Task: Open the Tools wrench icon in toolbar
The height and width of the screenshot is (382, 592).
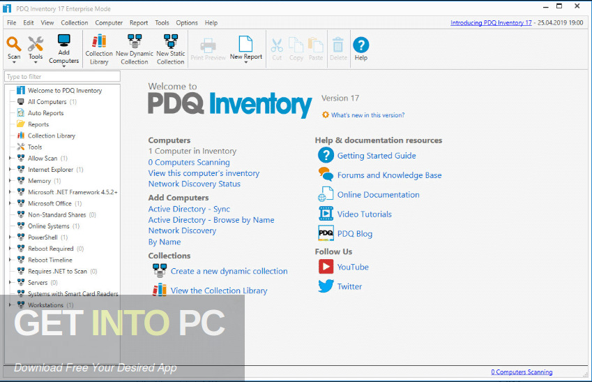Action: click(36, 44)
